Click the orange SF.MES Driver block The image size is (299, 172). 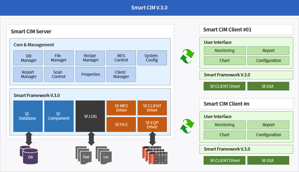click(121, 108)
